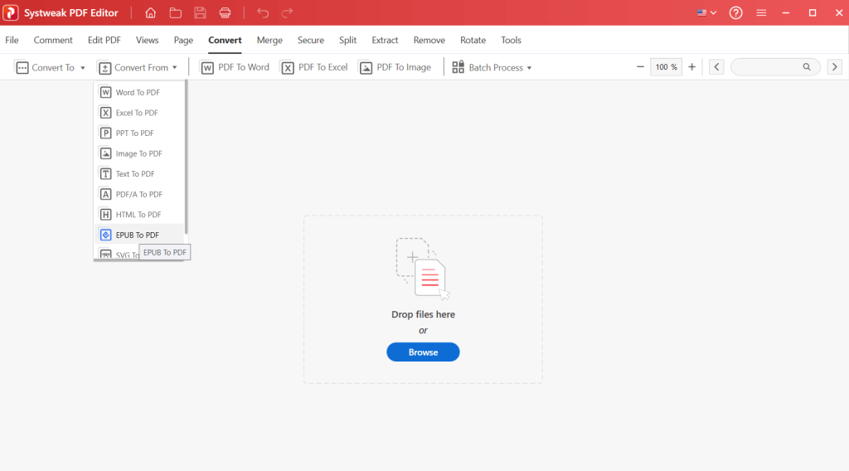The width and height of the screenshot is (849, 471).
Task: Open the Page tab
Action: click(183, 40)
